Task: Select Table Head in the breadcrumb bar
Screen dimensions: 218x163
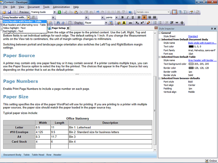Action: pos(38,155)
